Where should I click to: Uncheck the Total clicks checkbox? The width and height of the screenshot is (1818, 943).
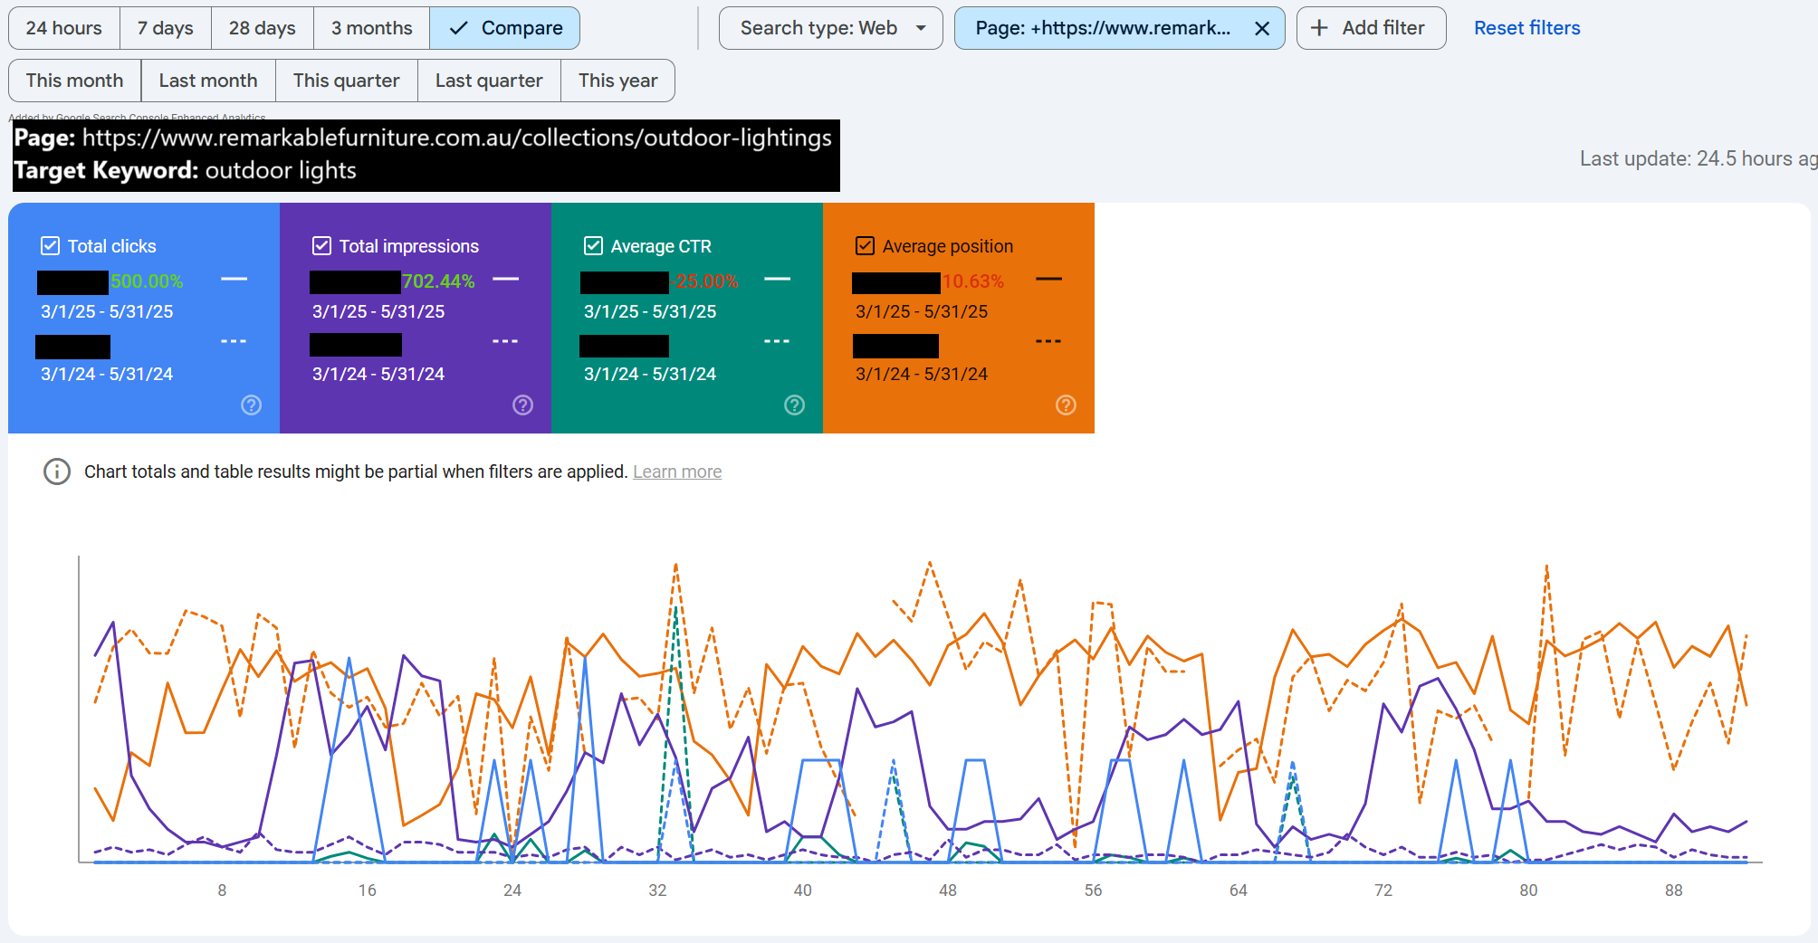[51, 246]
